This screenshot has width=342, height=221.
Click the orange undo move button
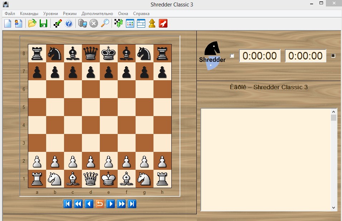(x=100, y=204)
